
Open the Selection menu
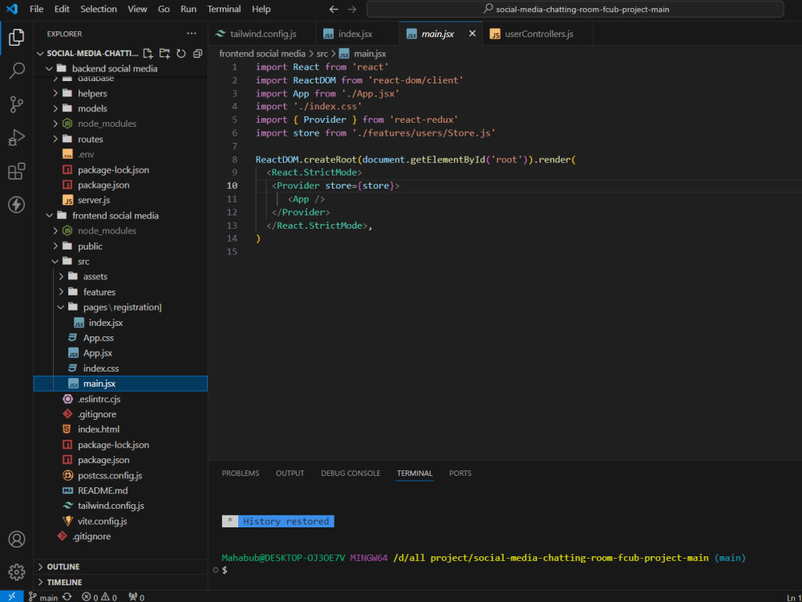(99, 9)
